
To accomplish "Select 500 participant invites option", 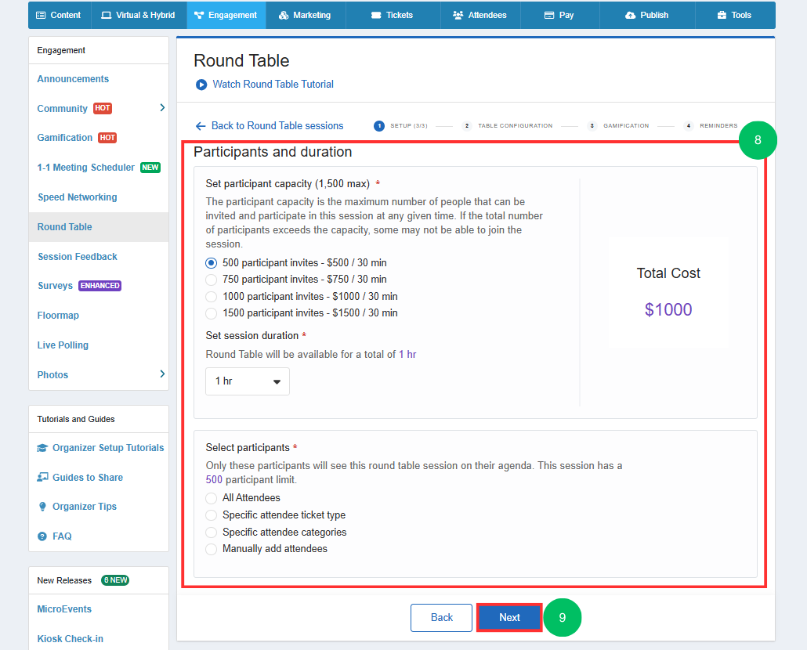I will (211, 263).
